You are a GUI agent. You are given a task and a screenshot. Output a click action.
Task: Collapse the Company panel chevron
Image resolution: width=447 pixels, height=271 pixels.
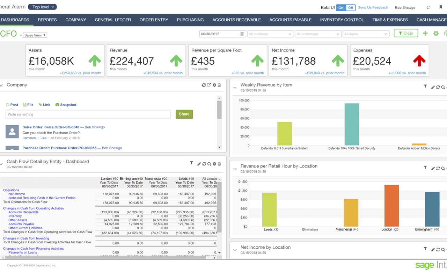pyautogui.click(x=2, y=85)
